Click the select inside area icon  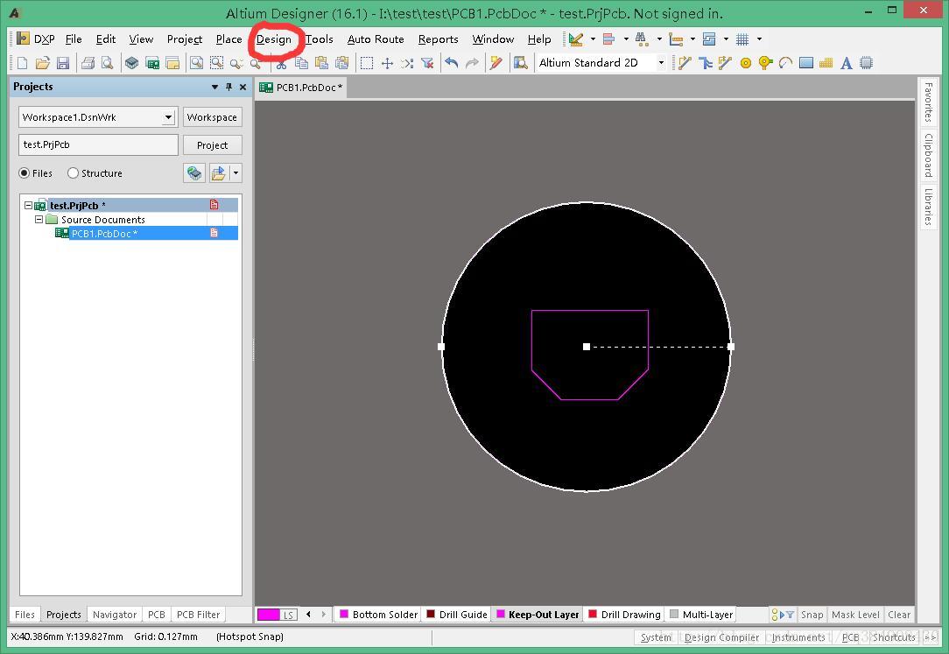(x=366, y=63)
